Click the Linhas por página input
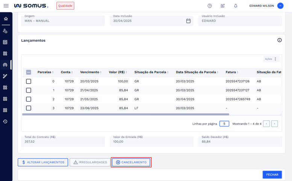292x181 pixels. tap(224, 124)
